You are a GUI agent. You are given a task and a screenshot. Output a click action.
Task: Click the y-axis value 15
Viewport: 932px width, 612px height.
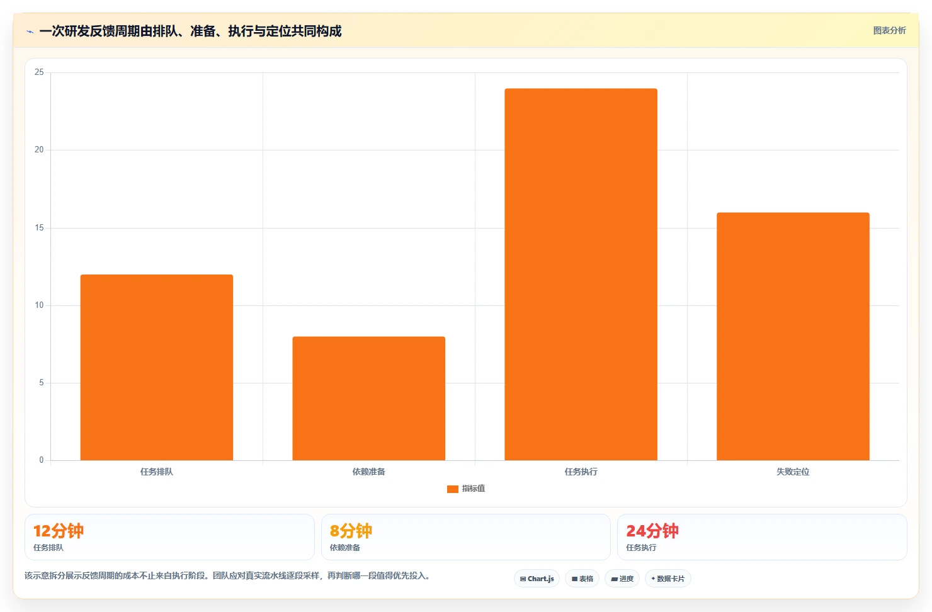coord(39,228)
